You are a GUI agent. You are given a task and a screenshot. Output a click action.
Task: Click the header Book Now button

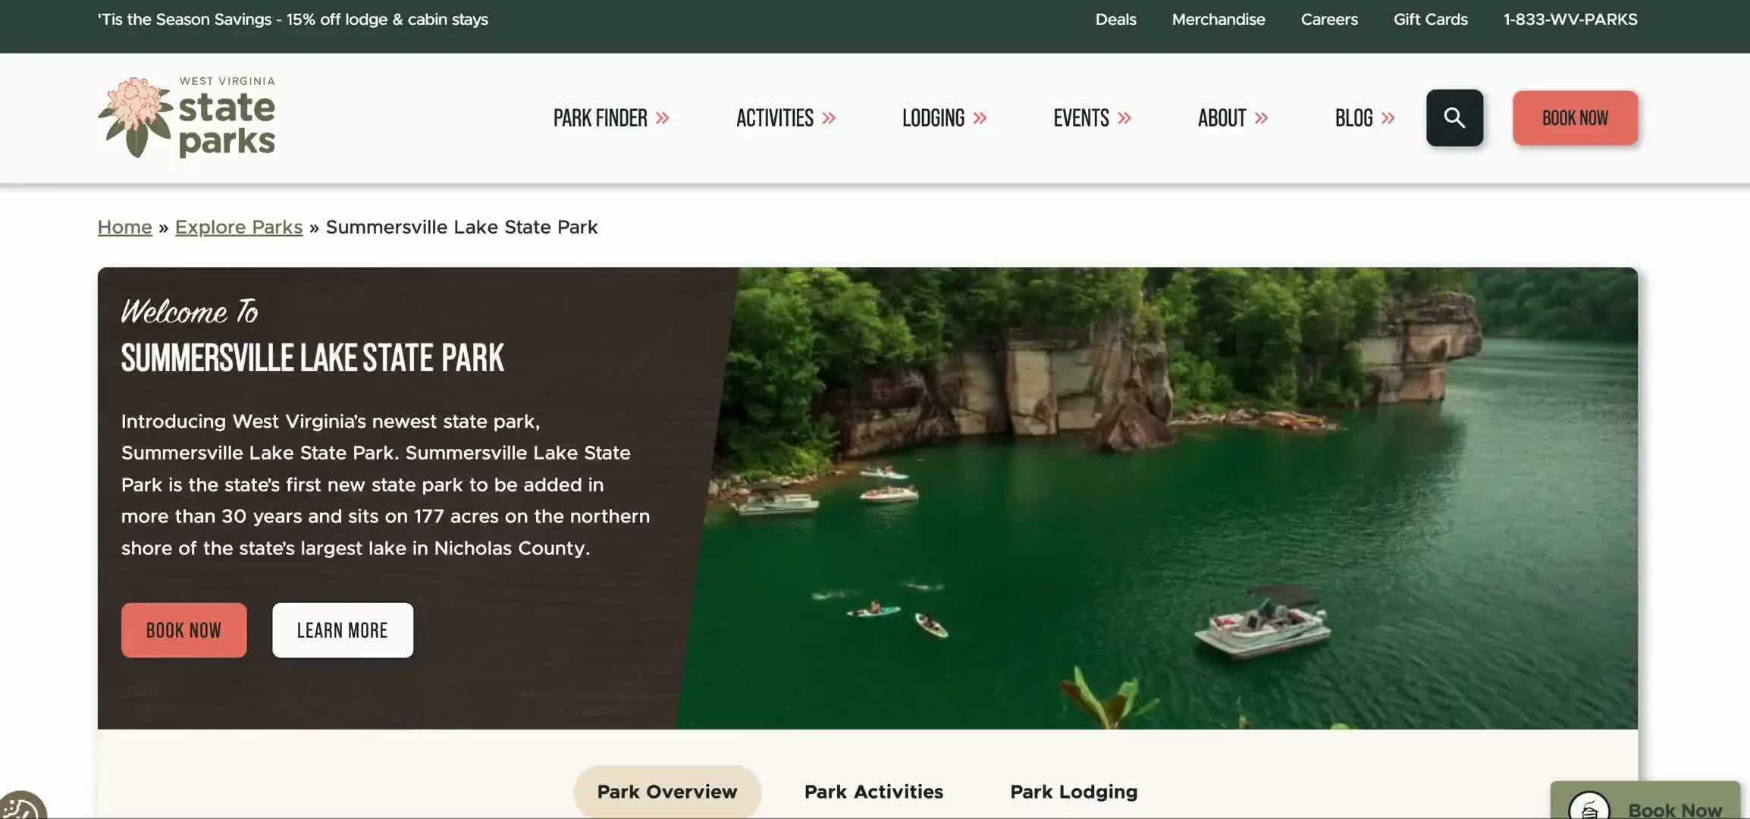pyautogui.click(x=1575, y=118)
